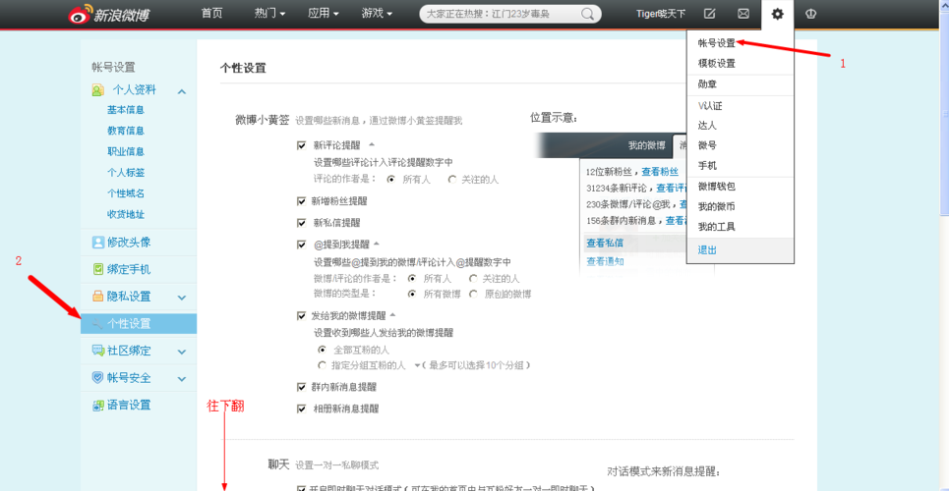Click the Tiger晓天下 username link

click(x=661, y=14)
